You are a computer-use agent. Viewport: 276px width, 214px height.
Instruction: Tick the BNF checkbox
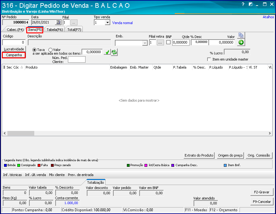pos(168,42)
